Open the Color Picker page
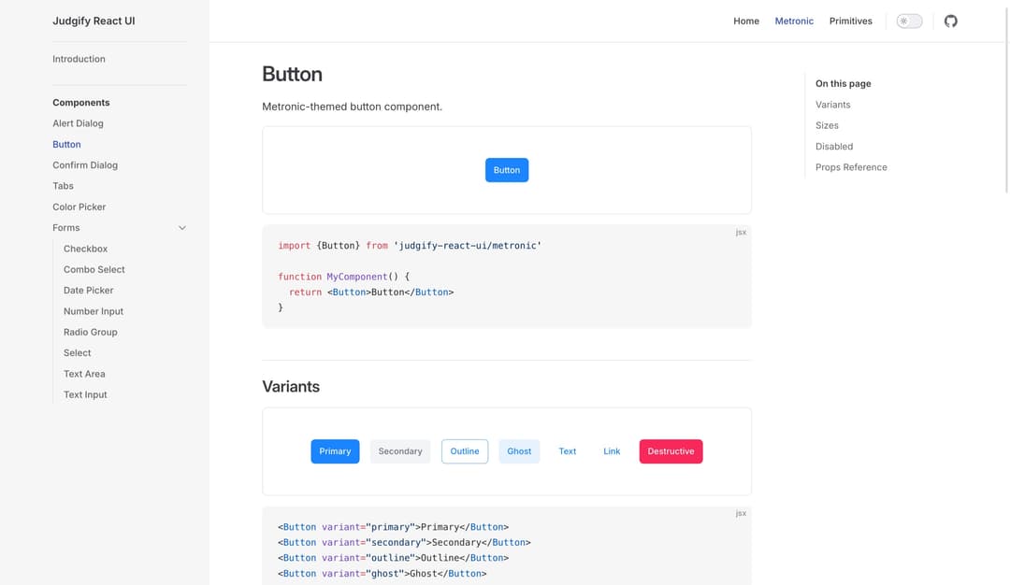This screenshot has height=585, width=1010. pyautogui.click(x=79, y=207)
